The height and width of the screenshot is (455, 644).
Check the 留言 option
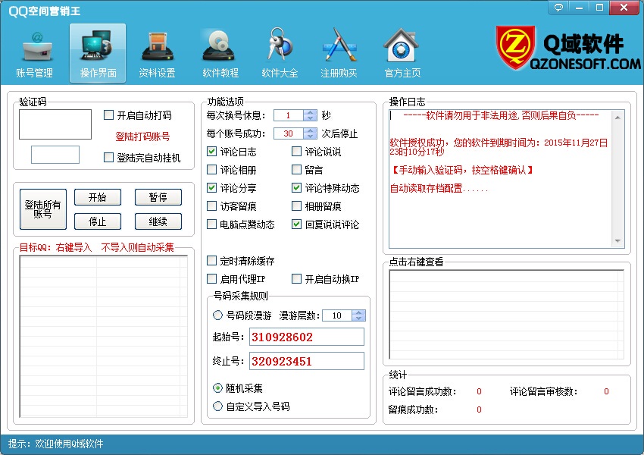pos(296,170)
